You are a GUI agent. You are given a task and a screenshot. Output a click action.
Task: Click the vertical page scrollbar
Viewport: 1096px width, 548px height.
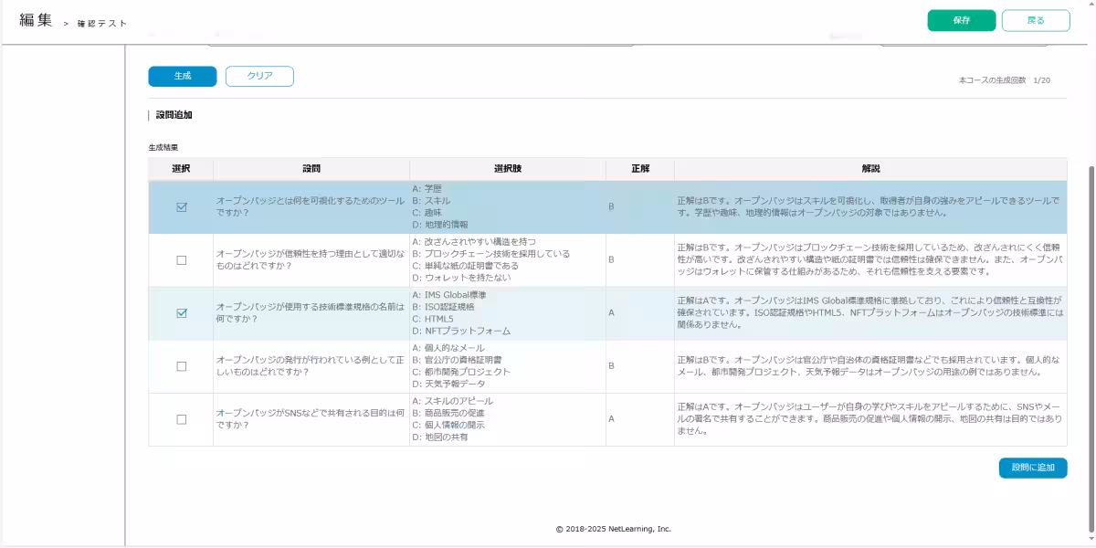(1090, 347)
